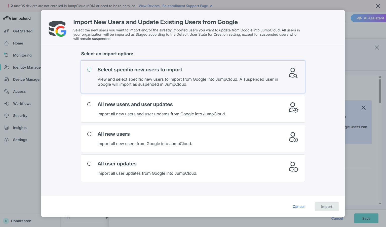Click the user sync icon for All user updates
Image resolution: width=386 pixels, height=227 pixels.
293,167
